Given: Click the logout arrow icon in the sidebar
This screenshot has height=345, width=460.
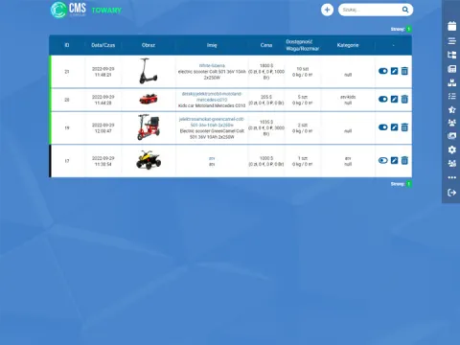Looking at the screenshot, I should pyautogui.click(x=451, y=193).
